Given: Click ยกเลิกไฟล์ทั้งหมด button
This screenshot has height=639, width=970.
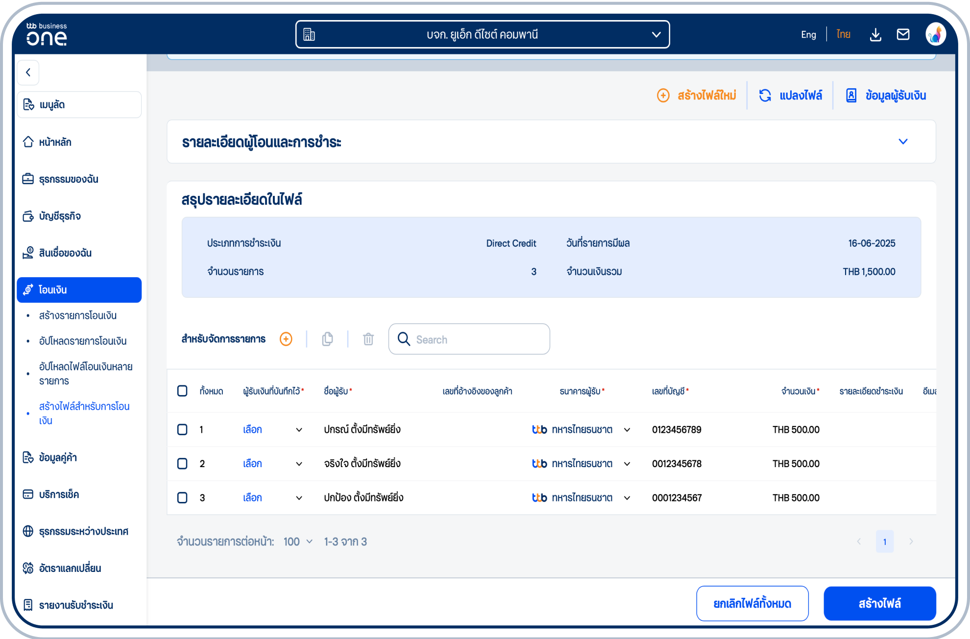Looking at the screenshot, I should (752, 603).
